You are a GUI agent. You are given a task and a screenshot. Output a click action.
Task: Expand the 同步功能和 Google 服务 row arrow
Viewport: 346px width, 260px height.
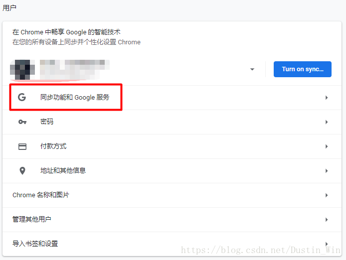pos(327,98)
